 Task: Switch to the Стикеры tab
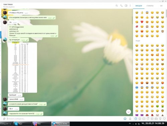[x=150, y=6]
